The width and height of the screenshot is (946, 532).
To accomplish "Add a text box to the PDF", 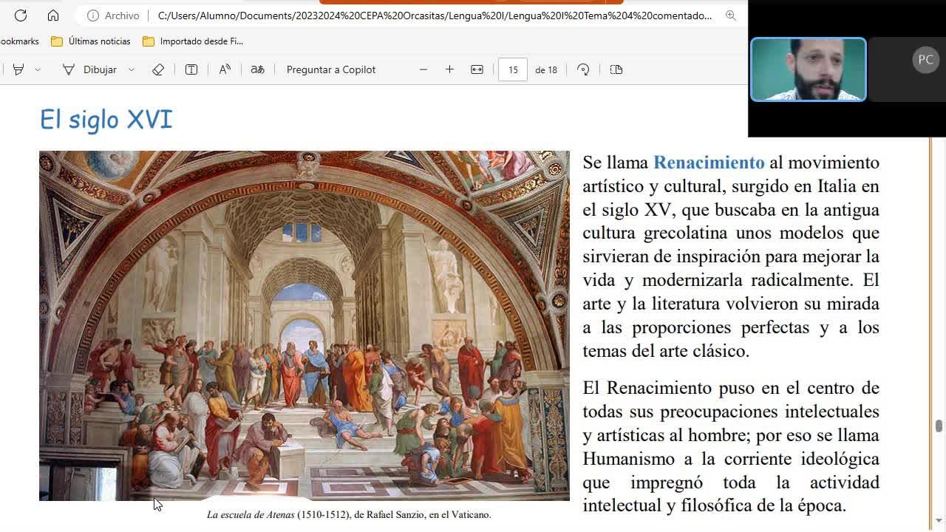I will coord(191,69).
